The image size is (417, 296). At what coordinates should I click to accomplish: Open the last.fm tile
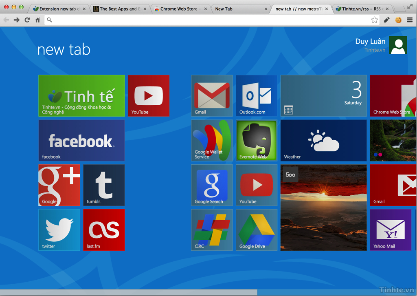(x=104, y=230)
